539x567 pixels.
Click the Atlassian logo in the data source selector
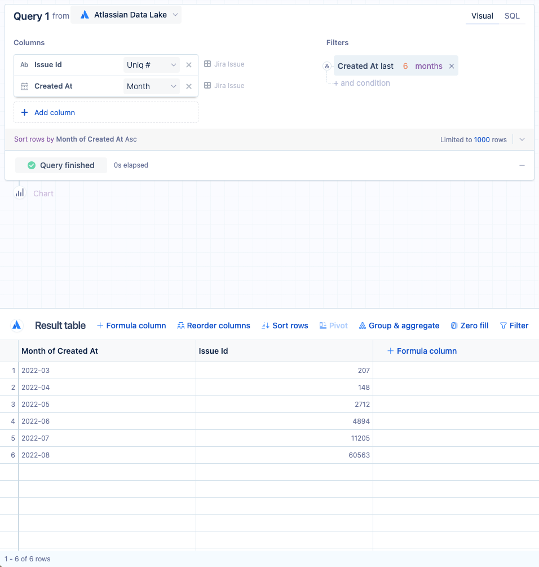point(85,15)
